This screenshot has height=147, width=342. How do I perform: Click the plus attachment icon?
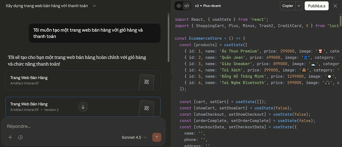pos(10,137)
